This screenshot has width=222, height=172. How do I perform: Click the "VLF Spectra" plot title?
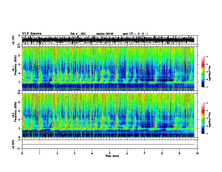pyautogui.click(x=32, y=34)
